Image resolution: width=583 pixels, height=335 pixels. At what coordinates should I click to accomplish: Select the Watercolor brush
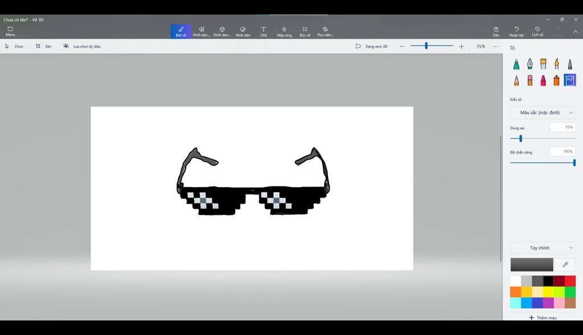[x=557, y=64]
